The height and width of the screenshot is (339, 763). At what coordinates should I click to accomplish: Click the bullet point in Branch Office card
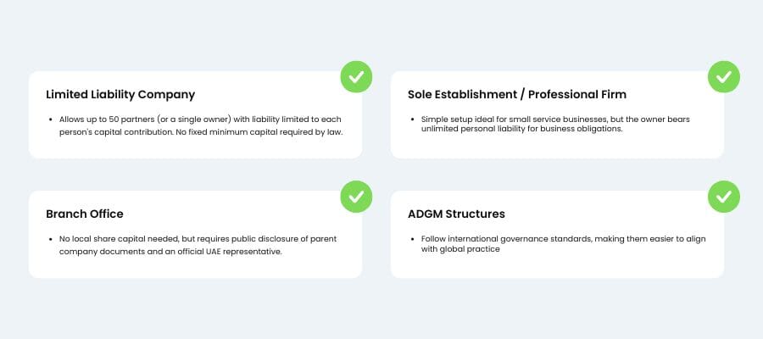pyautogui.click(x=50, y=239)
